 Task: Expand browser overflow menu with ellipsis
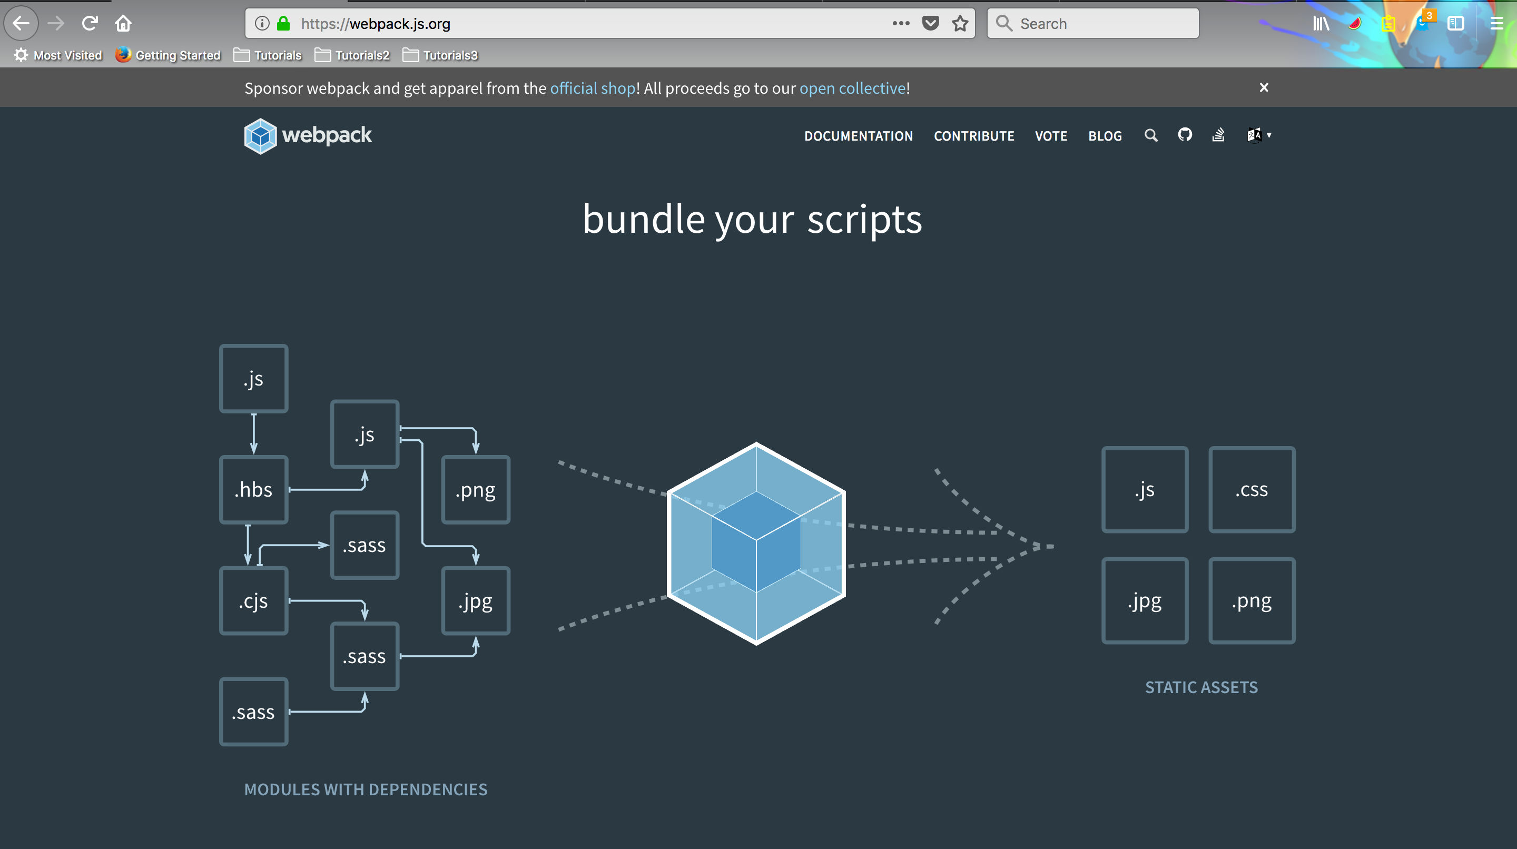coord(902,24)
